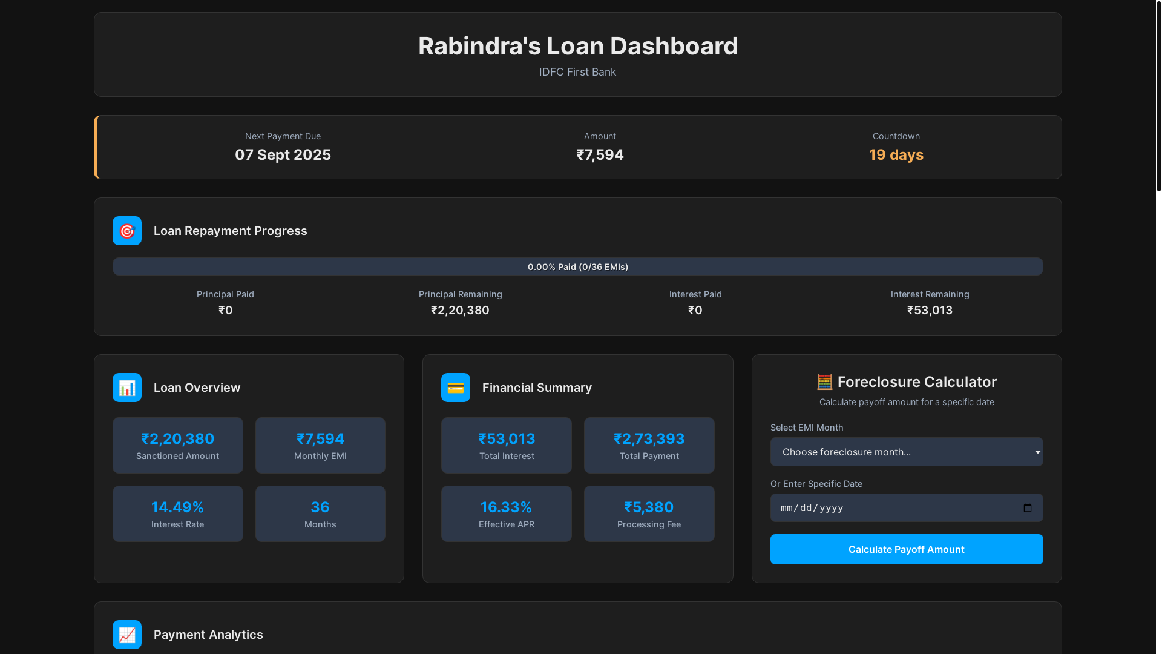The height and width of the screenshot is (654, 1162).
Task: Click the target icon beside Loan Repayment Progress
Action: (x=127, y=231)
